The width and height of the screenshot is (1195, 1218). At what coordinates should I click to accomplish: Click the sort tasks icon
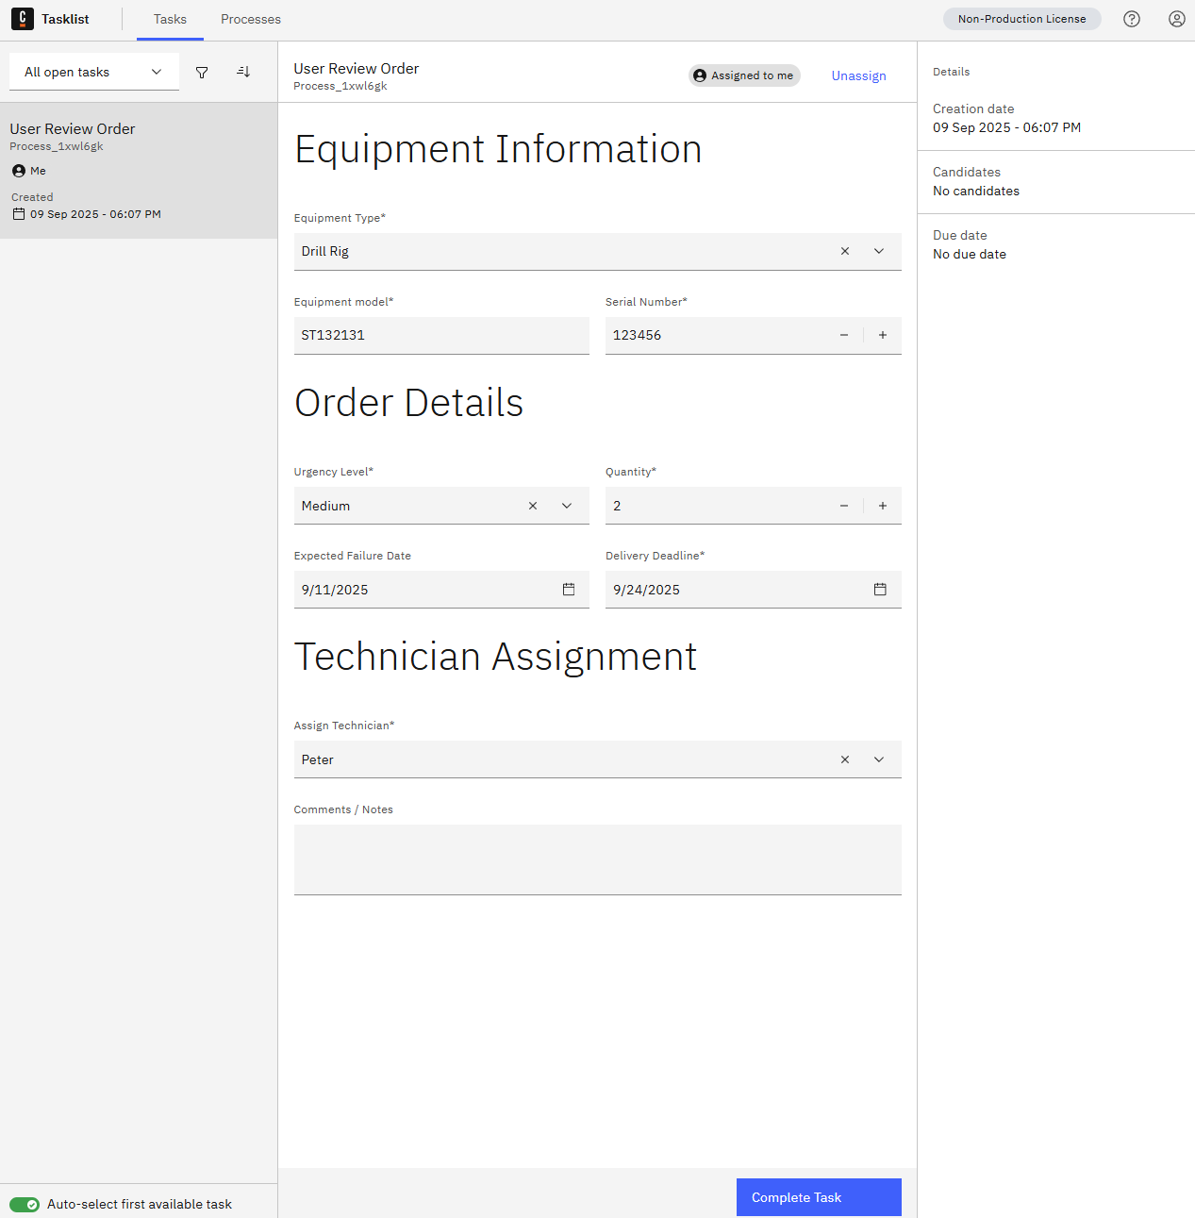tap(243, 73)
